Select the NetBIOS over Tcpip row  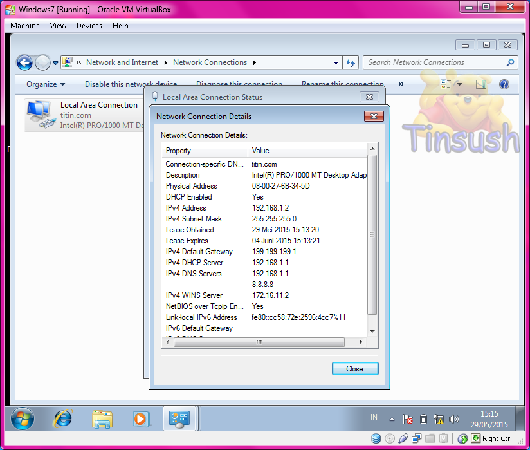click(x=264, y=306)
